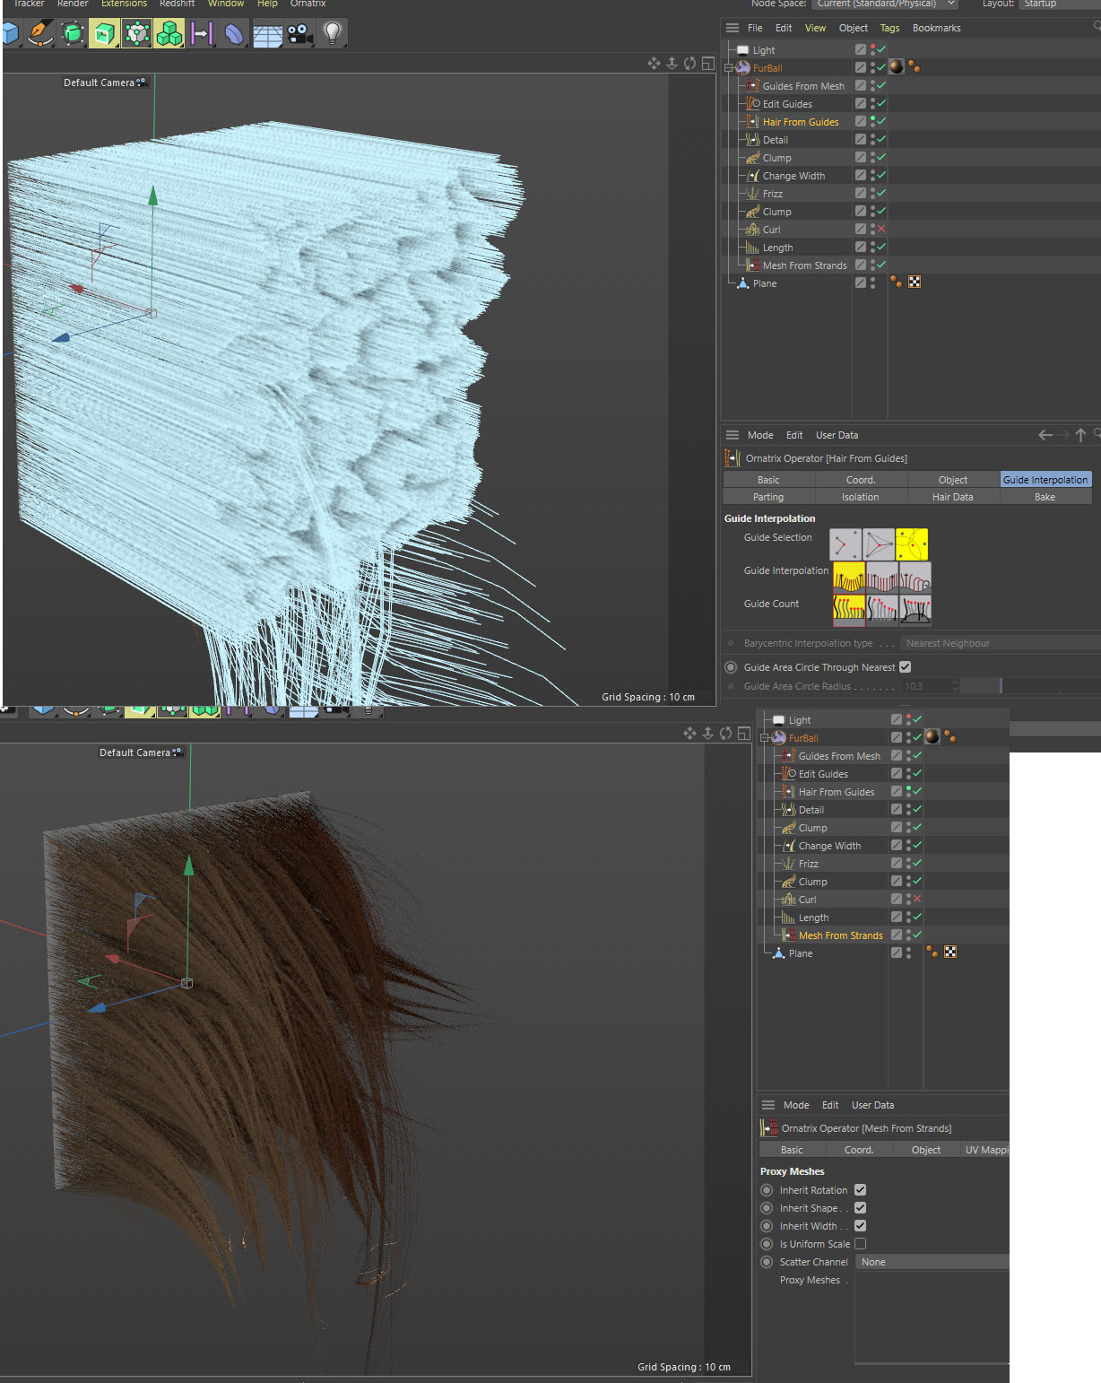Enable the Curl operator red X toggle

pos(881,230)
